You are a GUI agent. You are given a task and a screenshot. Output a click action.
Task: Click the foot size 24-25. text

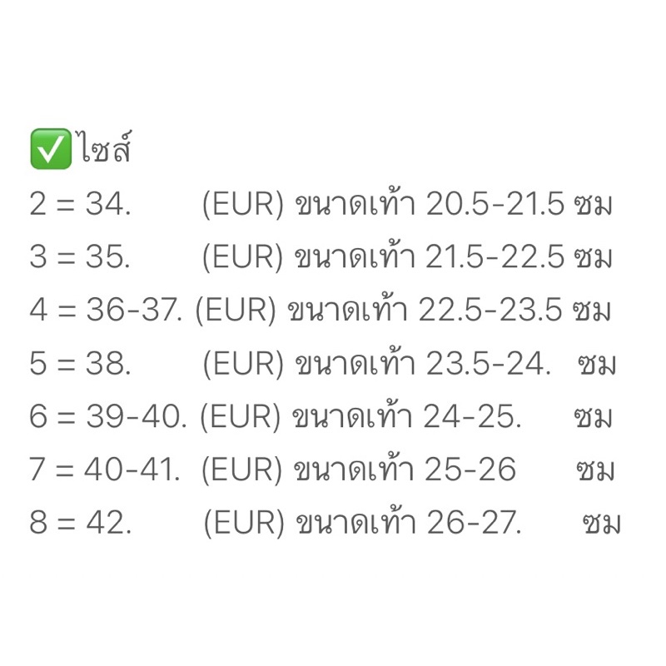[x=472, y=417]
